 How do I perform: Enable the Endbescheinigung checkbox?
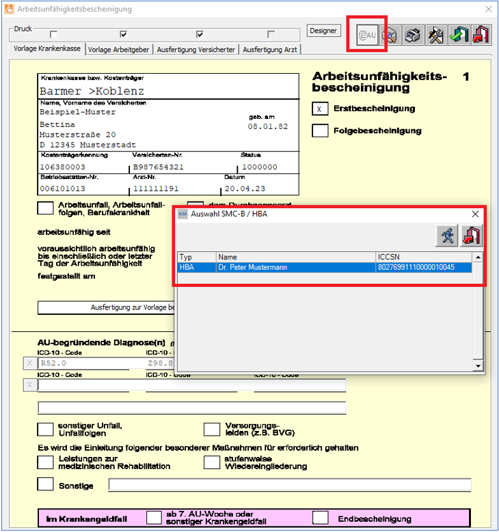coord(321,518)
